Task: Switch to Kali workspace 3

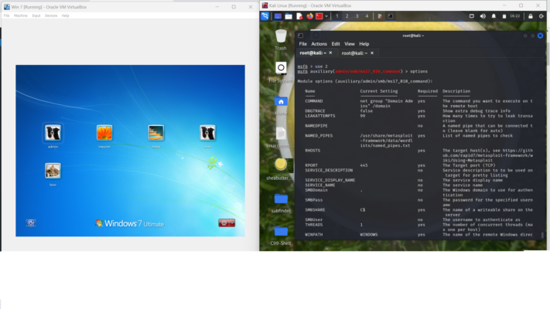Action: pos(357,16)
